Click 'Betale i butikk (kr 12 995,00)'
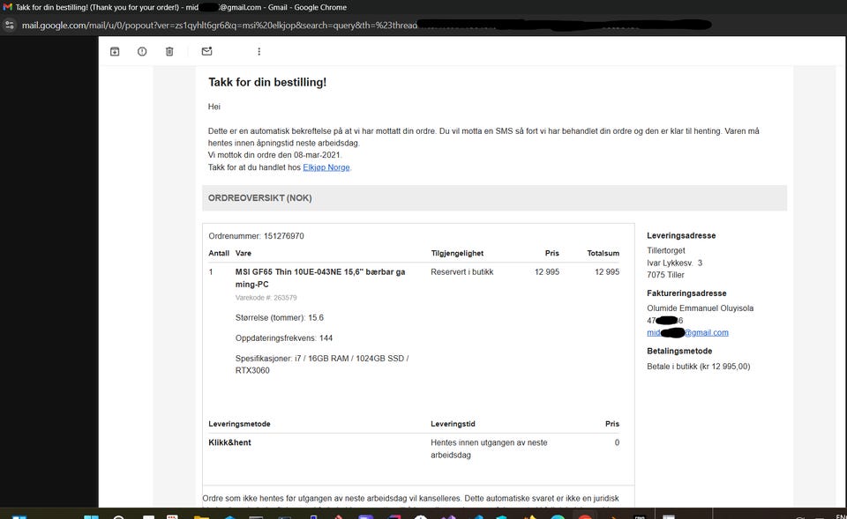This screenshot has width=847, height=519. pyautogui.click(x=699, y=367)
